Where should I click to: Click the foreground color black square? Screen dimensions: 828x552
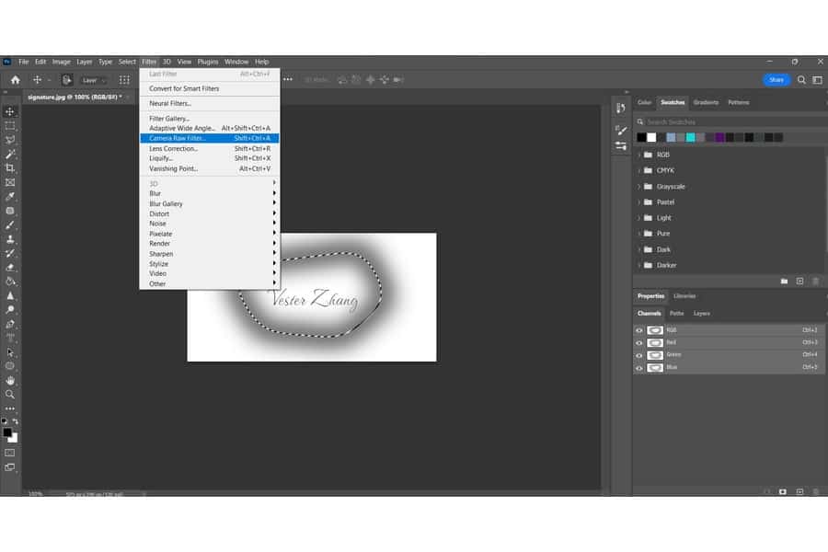[x=6, y=432]
